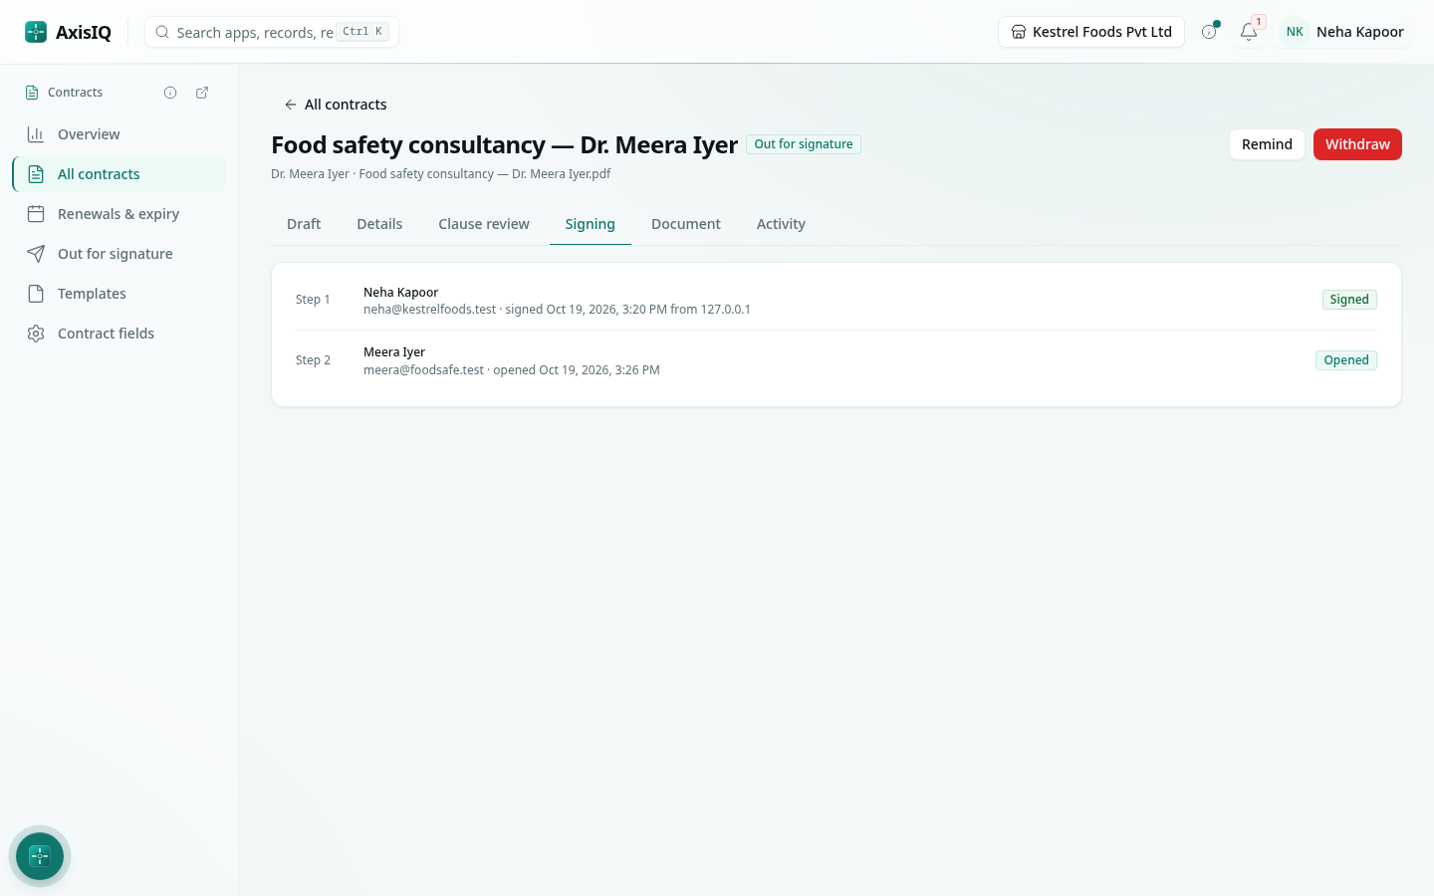Open Contracts app in new window icon
The width and height of the screenshot is (1434, 896).
(202, 93)
